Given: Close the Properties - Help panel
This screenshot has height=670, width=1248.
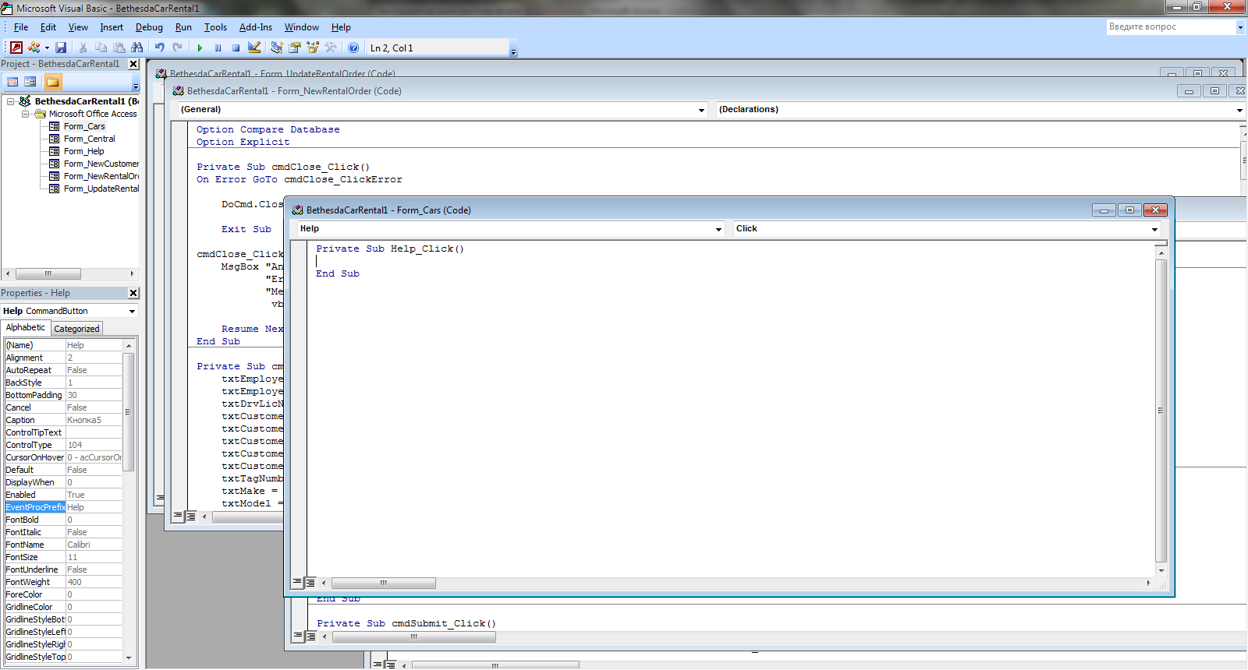Looking at the screenshot, I should (133, 293).
